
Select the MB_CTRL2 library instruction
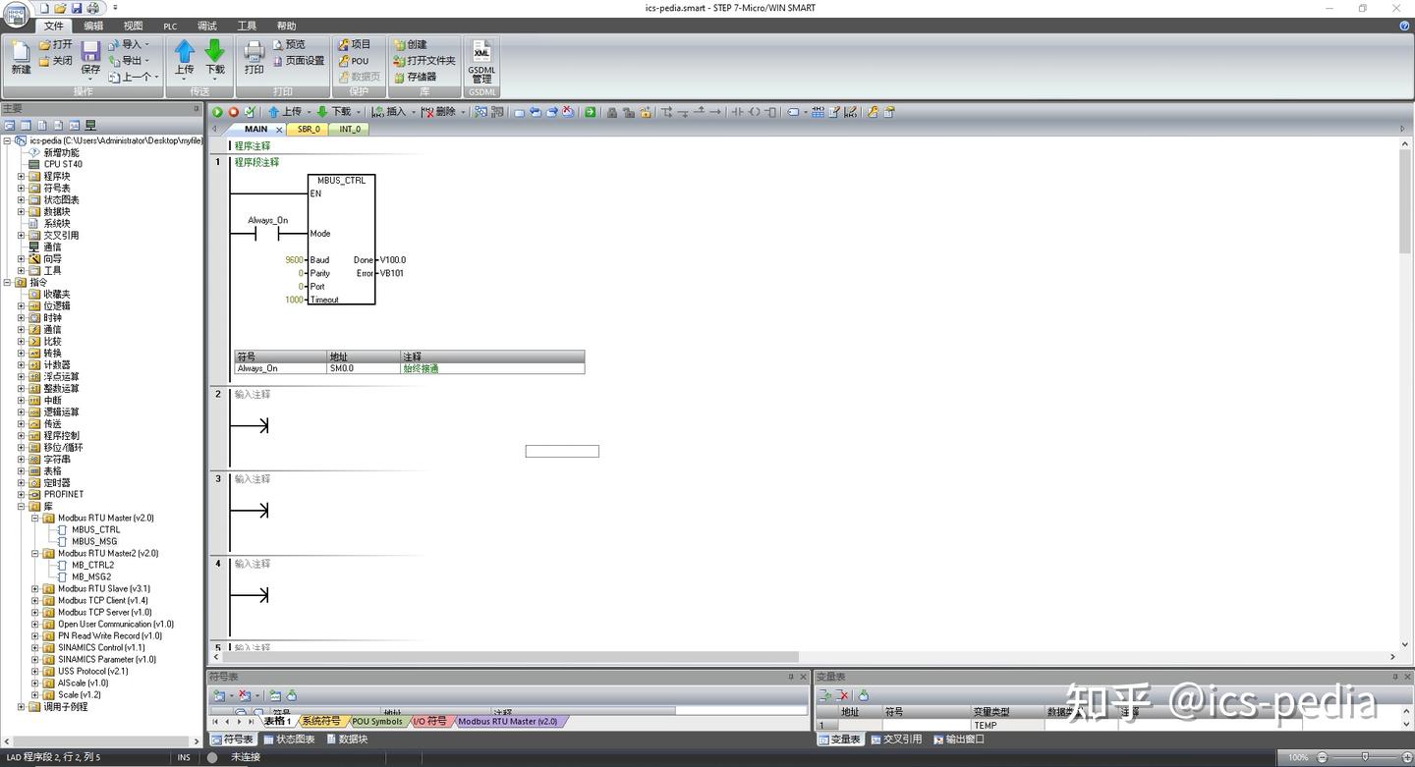coord(92,565)
